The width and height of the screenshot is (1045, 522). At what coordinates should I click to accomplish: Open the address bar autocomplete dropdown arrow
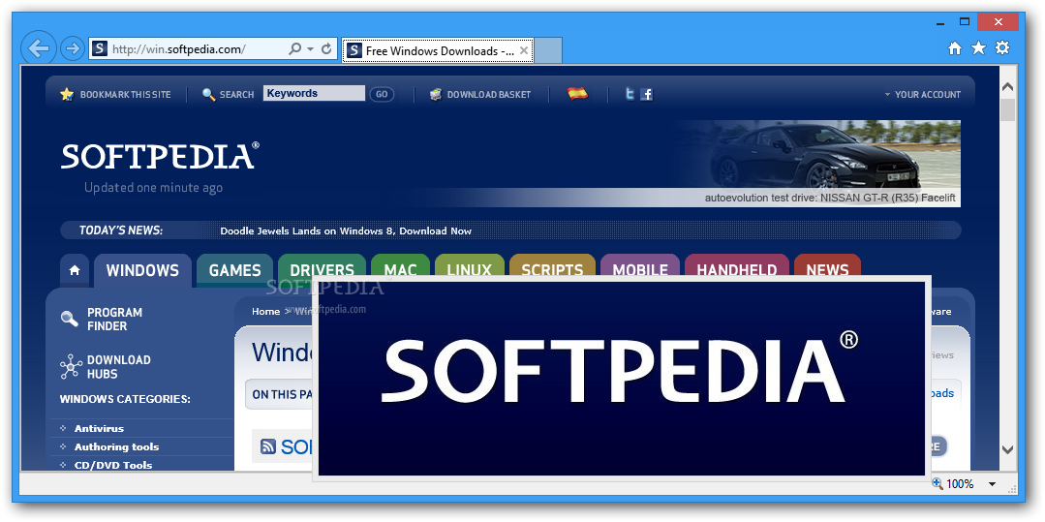click(311, 48)
